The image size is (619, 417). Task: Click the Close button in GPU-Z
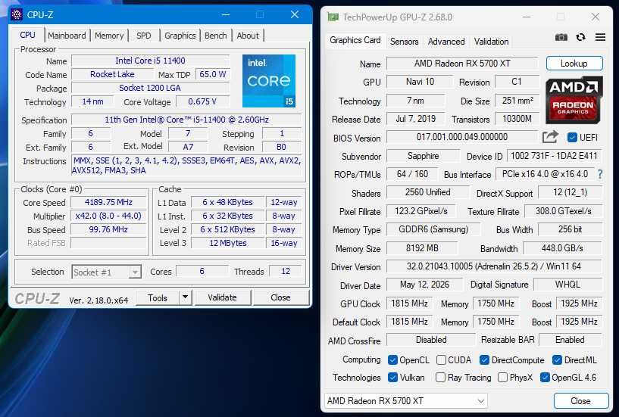[580, 401]
